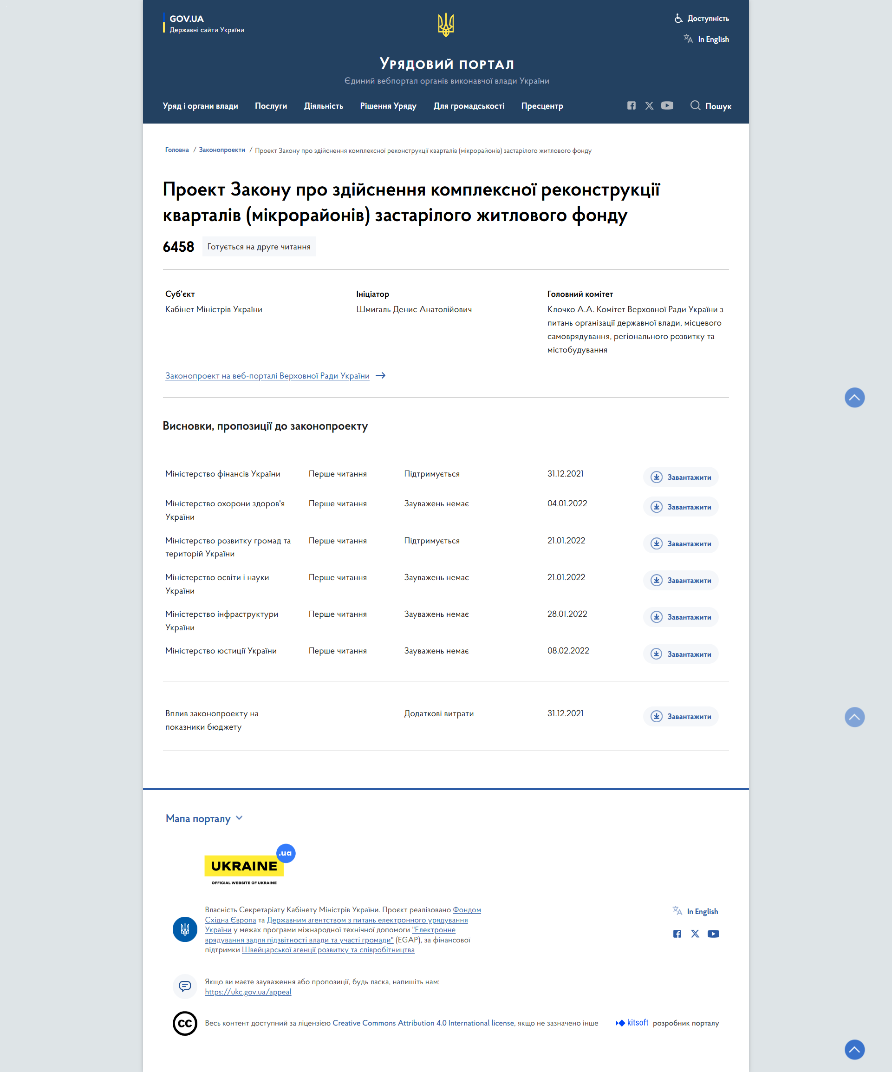Open the footer Facebook icon
The height and width of the screenshot is (1072, 892).
pos(677,934)
